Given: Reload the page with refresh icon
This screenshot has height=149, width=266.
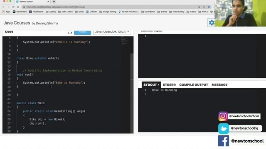Looking at the screenshot, I should point(13,7).
